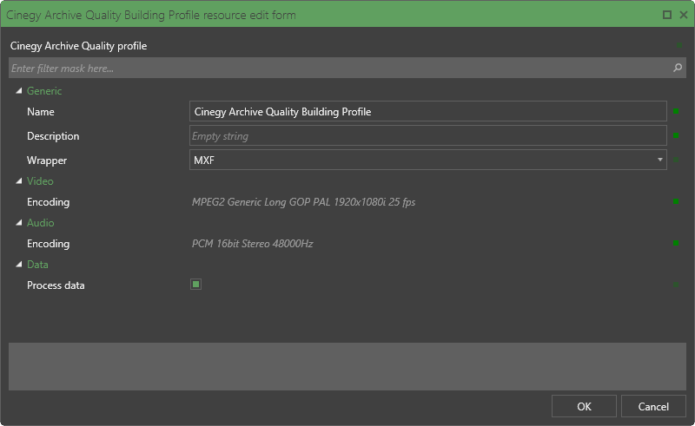Screen dimensions: 695x426
Task: Maximize the resource edit form window
Action: click(666, 15)
